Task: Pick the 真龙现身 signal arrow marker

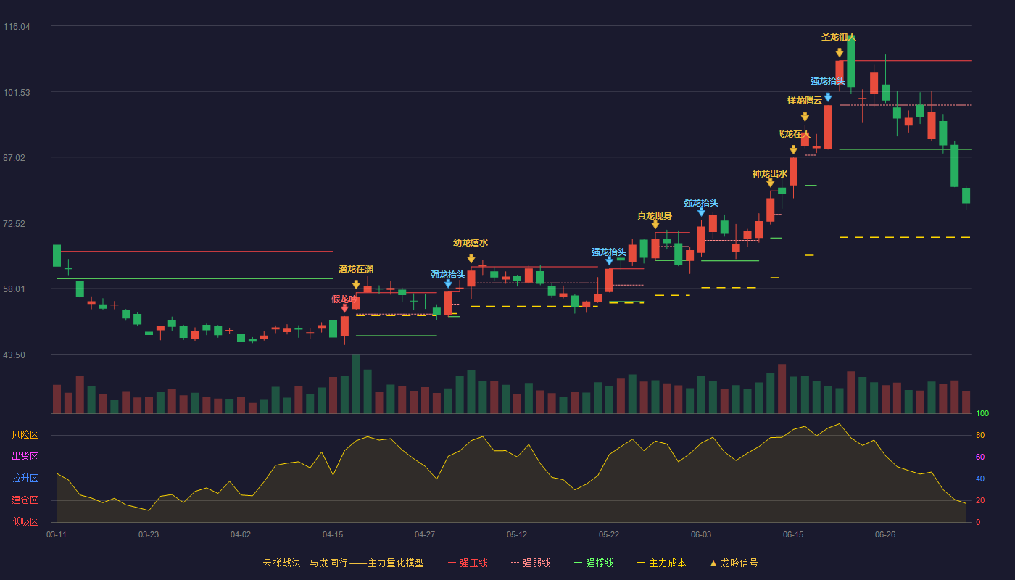Action: point(655,224)
